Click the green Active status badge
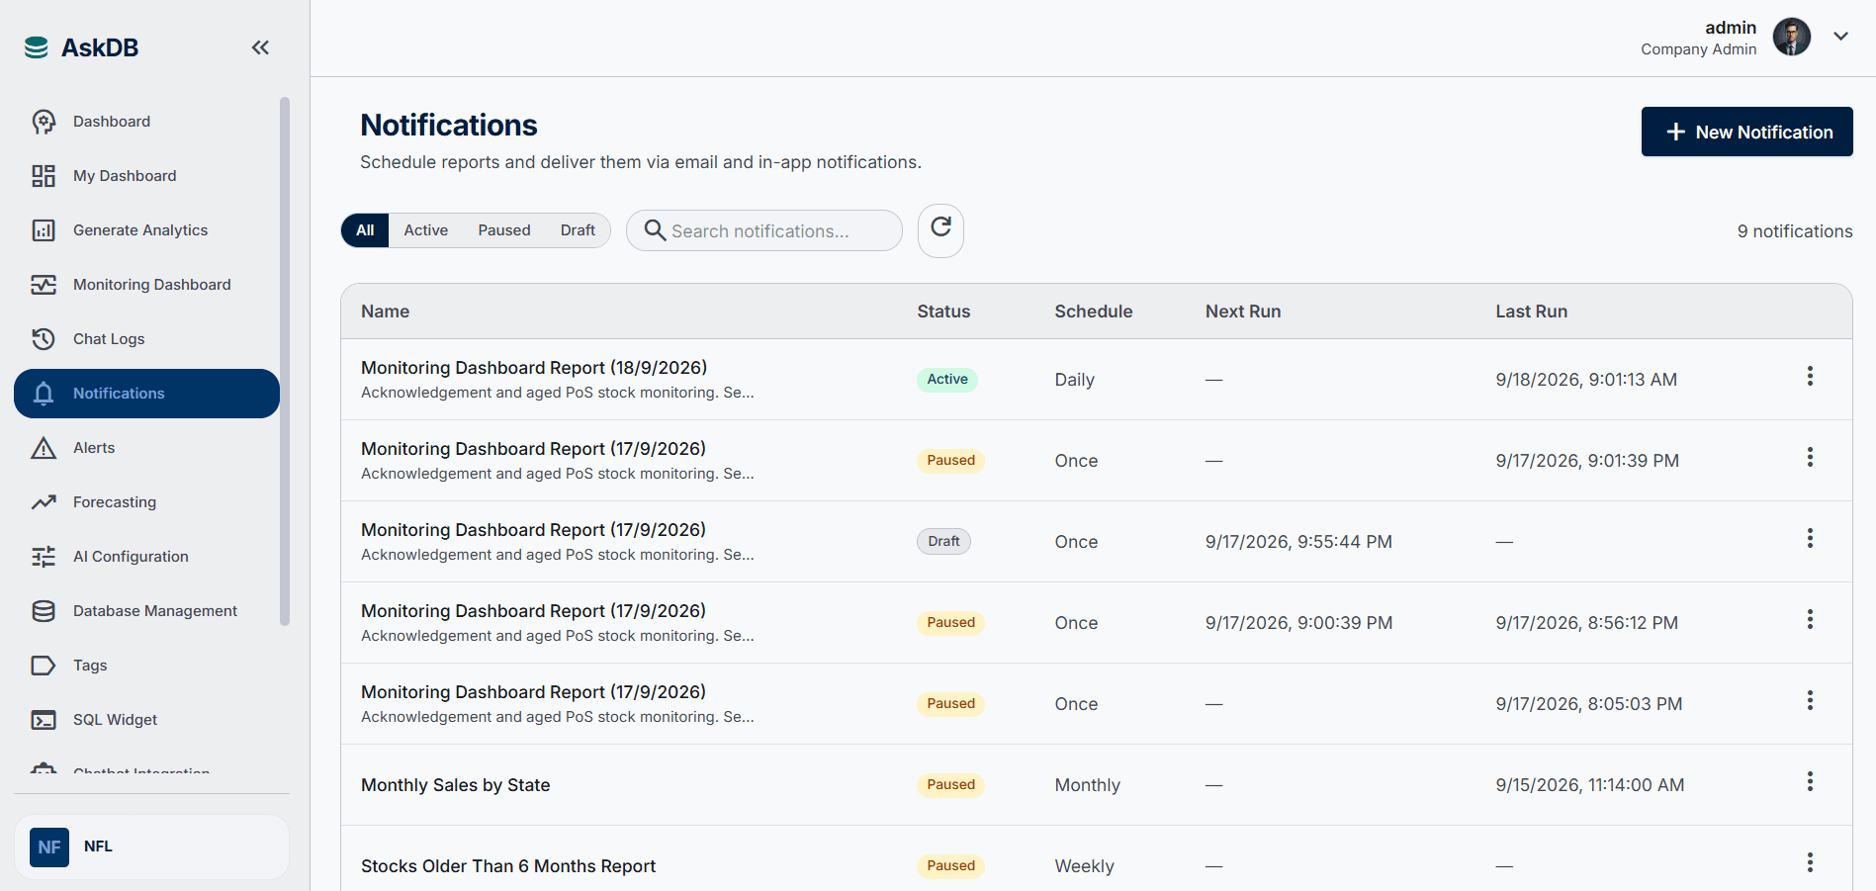 coord(946,380)
